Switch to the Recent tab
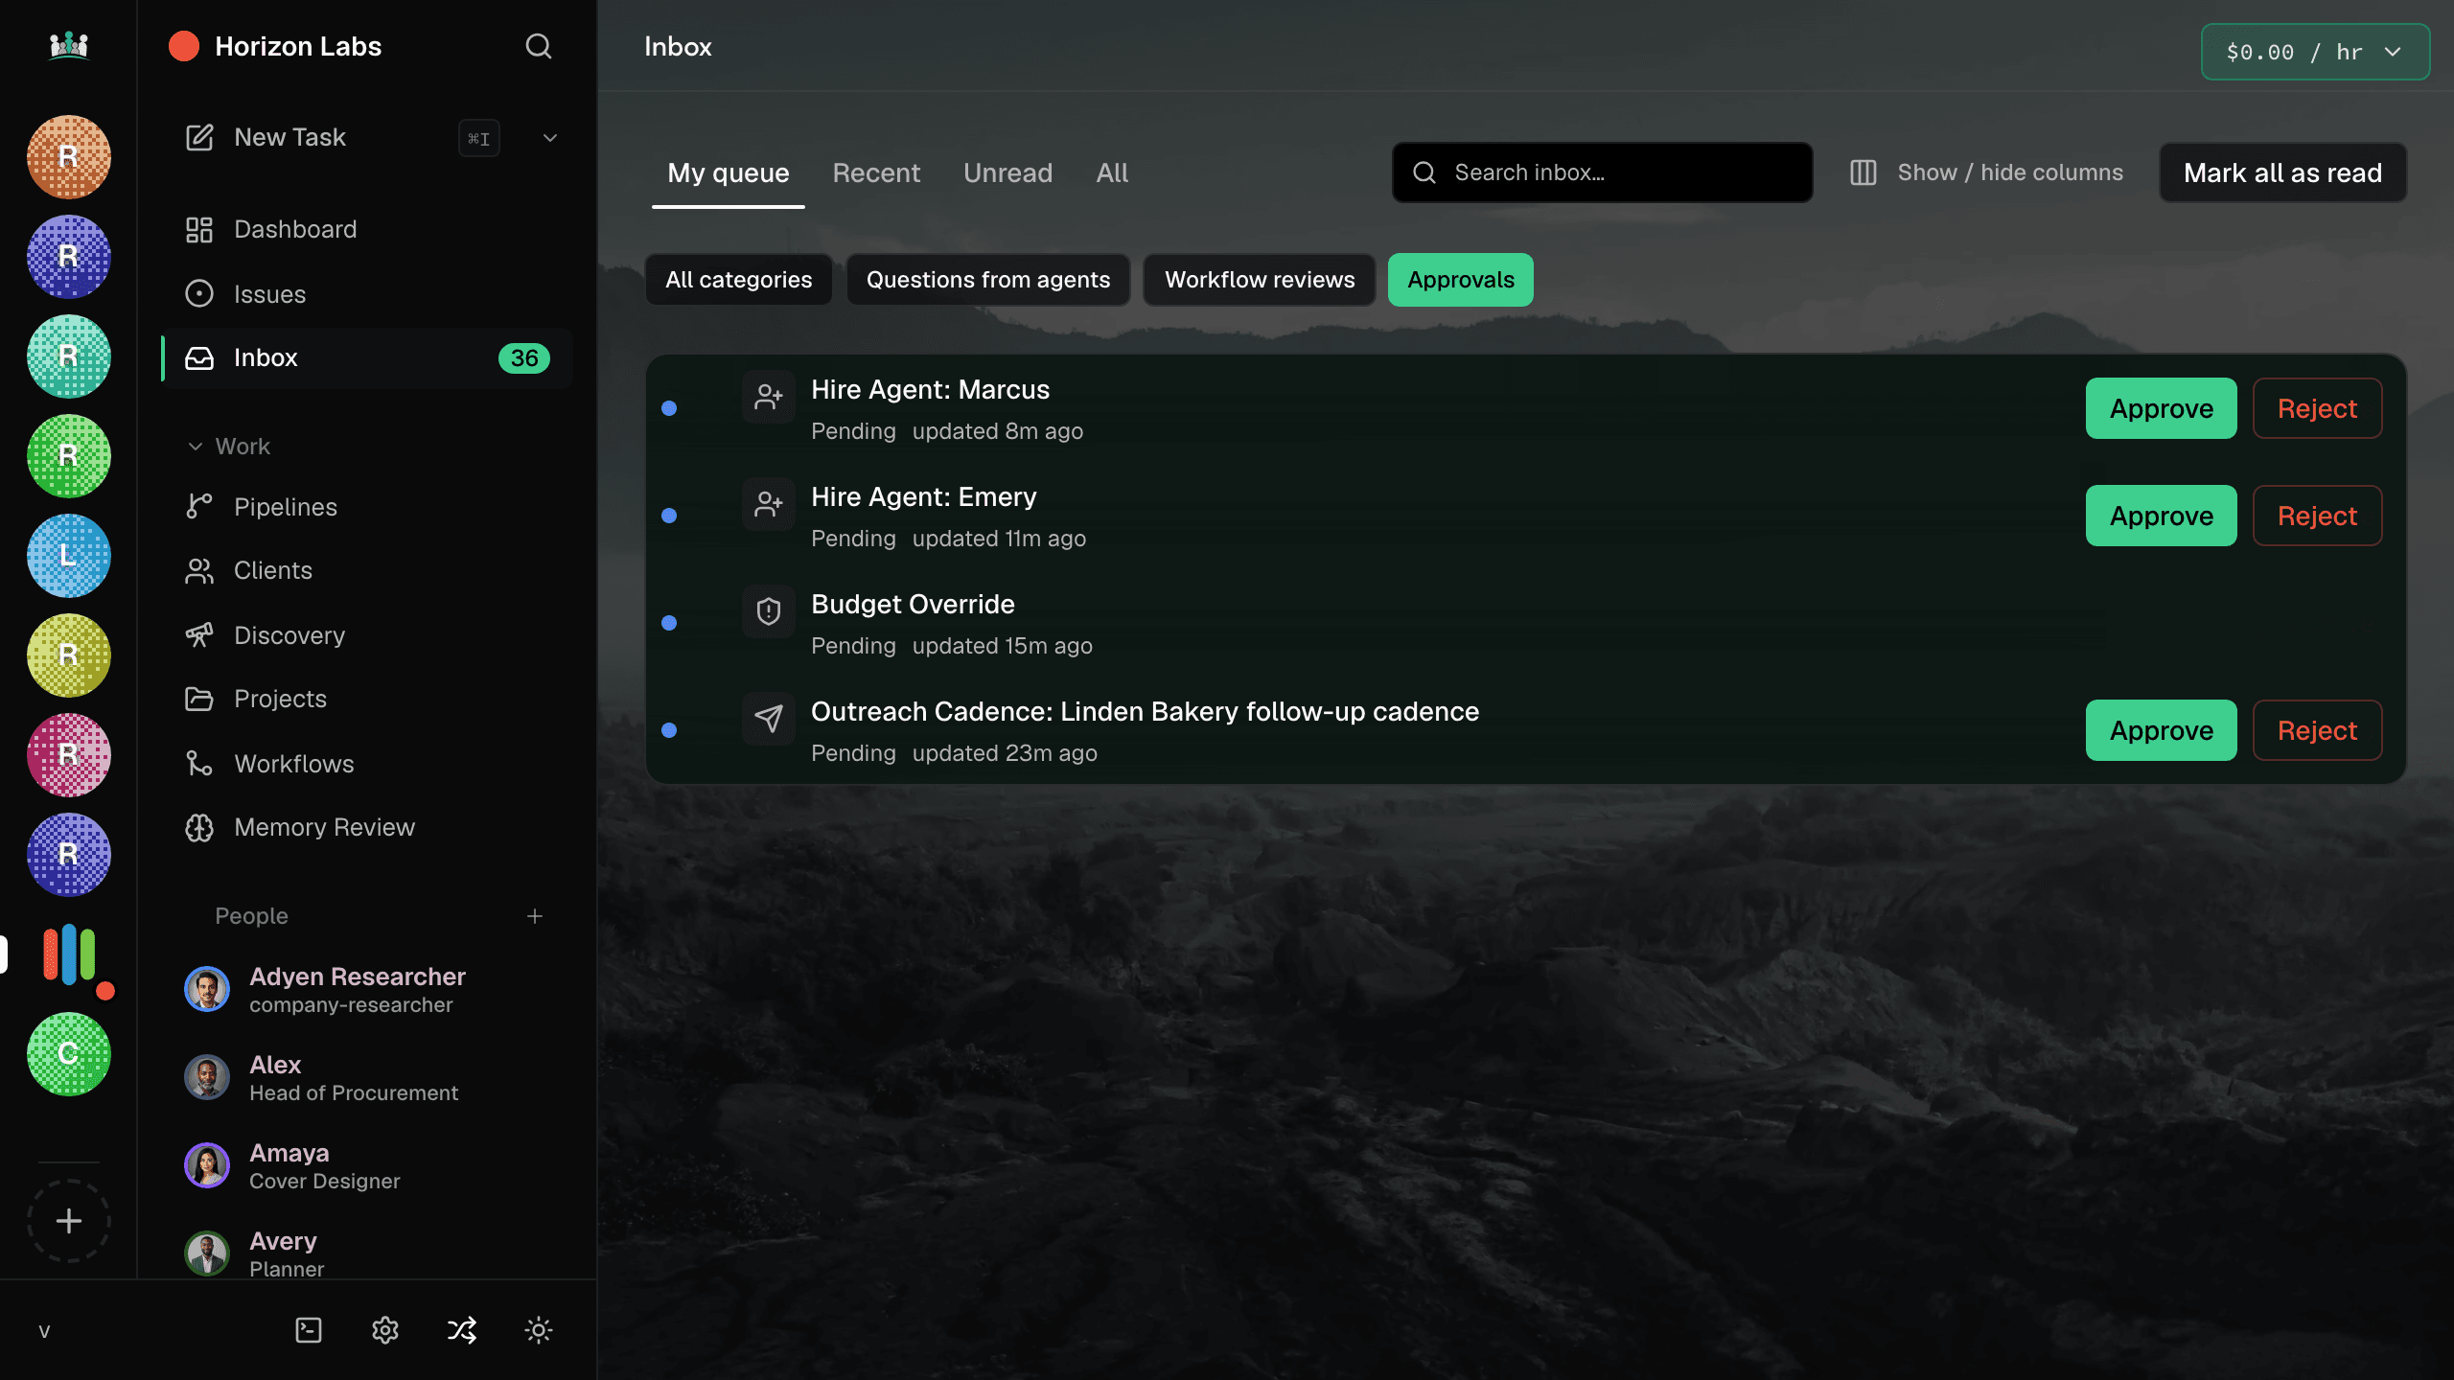The width and height of the screenshot is (2454, 1380). (876, 172)
